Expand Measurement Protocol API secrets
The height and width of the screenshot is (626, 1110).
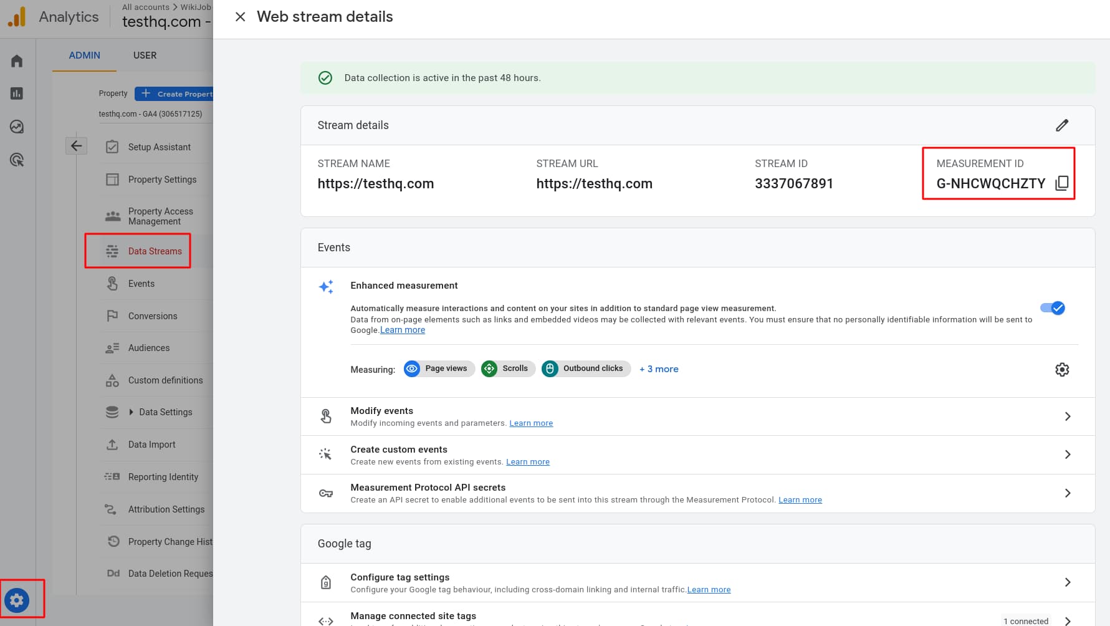[1068, 493]
